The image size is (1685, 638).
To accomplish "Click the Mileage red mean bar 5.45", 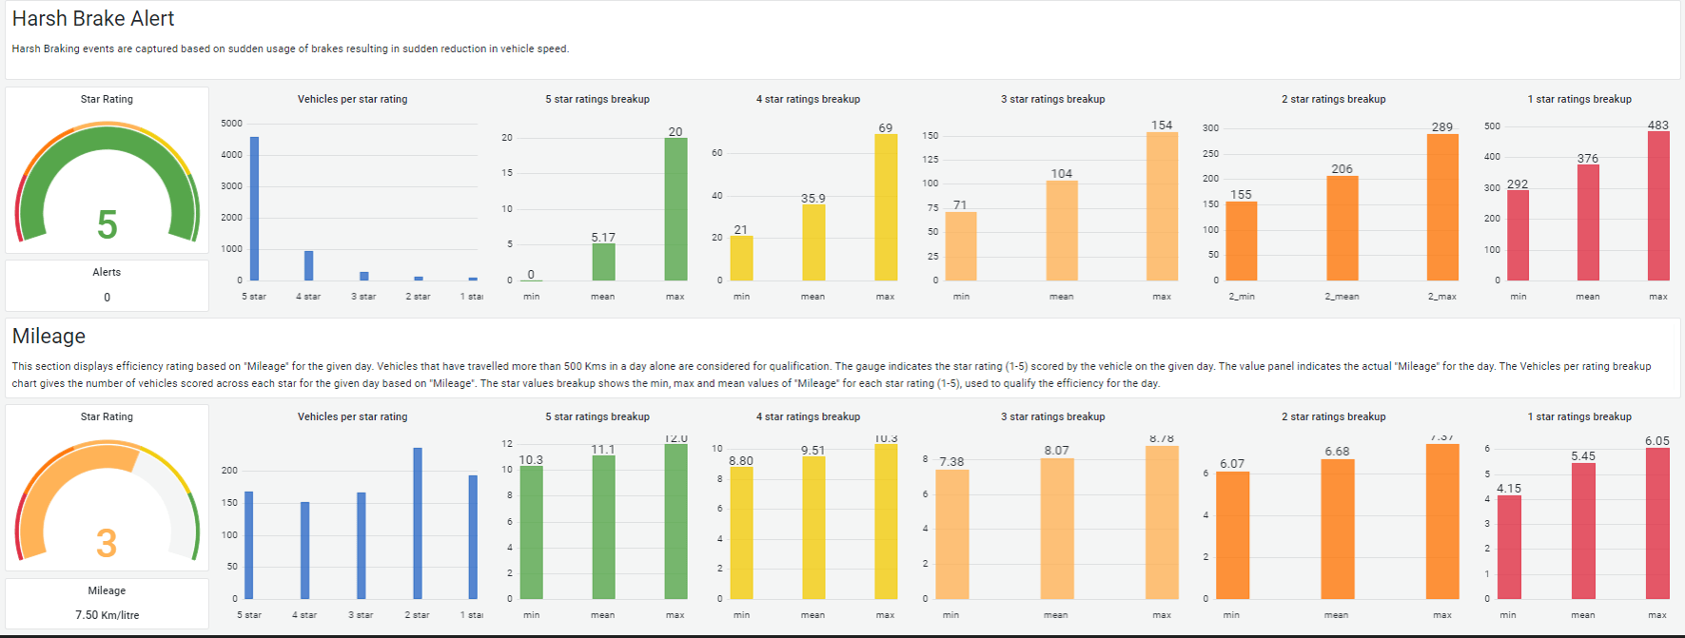I will pyautogui.click(x=1583, y=532).
